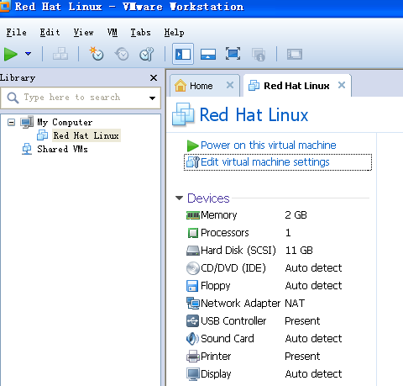Open the Snapshot Manager toolbar icon
This screenshot has height=386, width=403.
(x=147, y=54)
